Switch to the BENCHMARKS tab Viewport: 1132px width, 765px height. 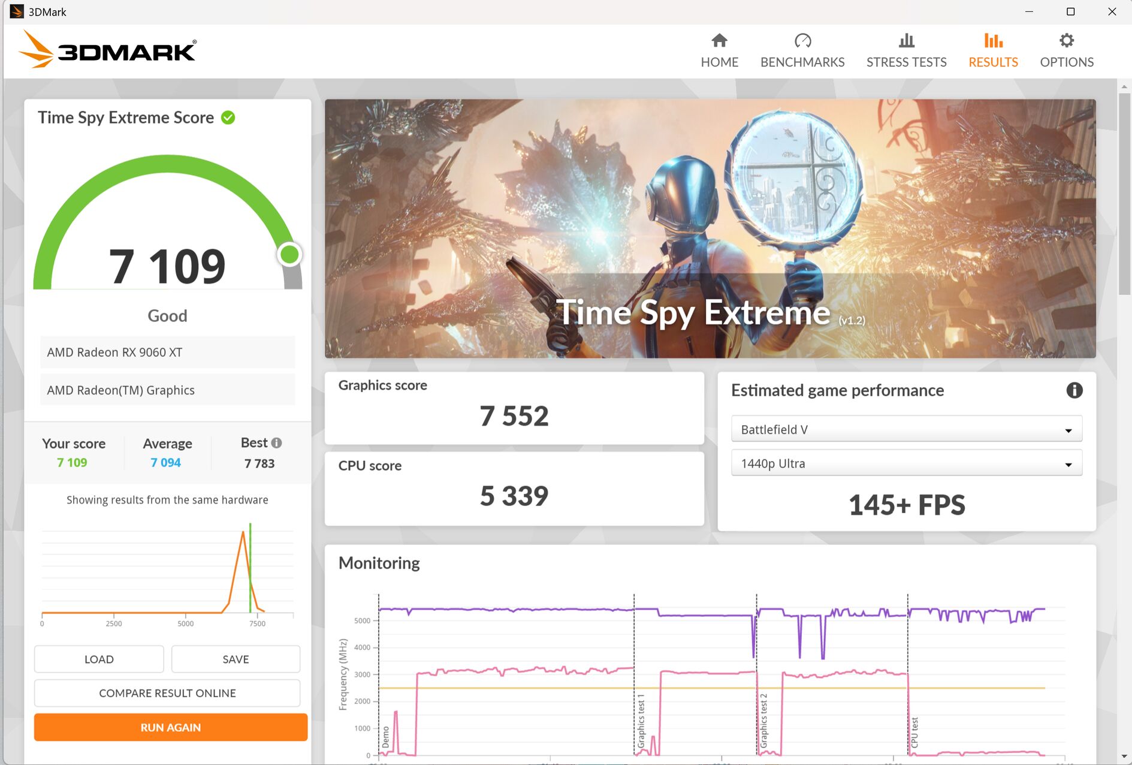pyautogui.click(x=802, y=51)
